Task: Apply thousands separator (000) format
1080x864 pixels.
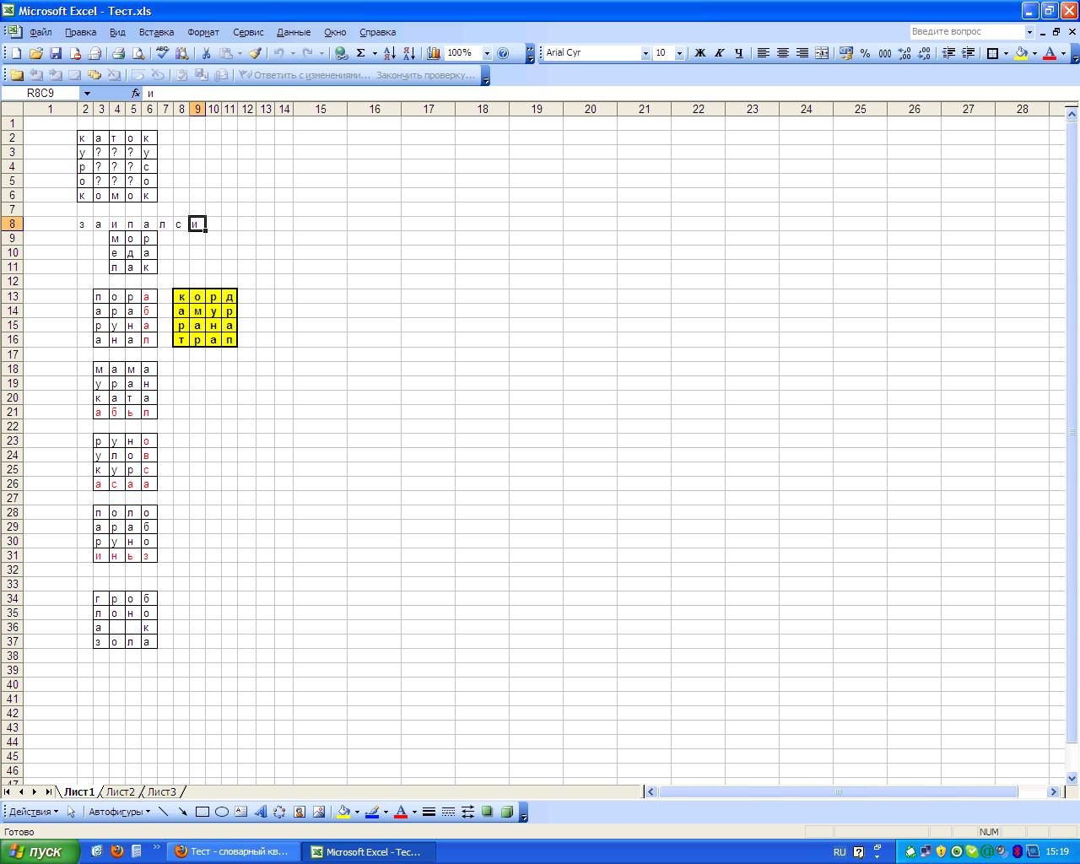Action: pyautogui.click(x=885, y=53)
